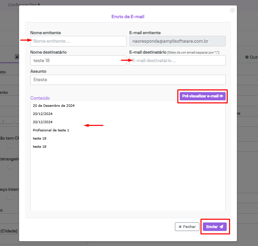Screen dimensions: 258x246
Task: Close the Envio de E-mail dialog with the X icon
Action: pyautogui.click(x=232, y=10)
